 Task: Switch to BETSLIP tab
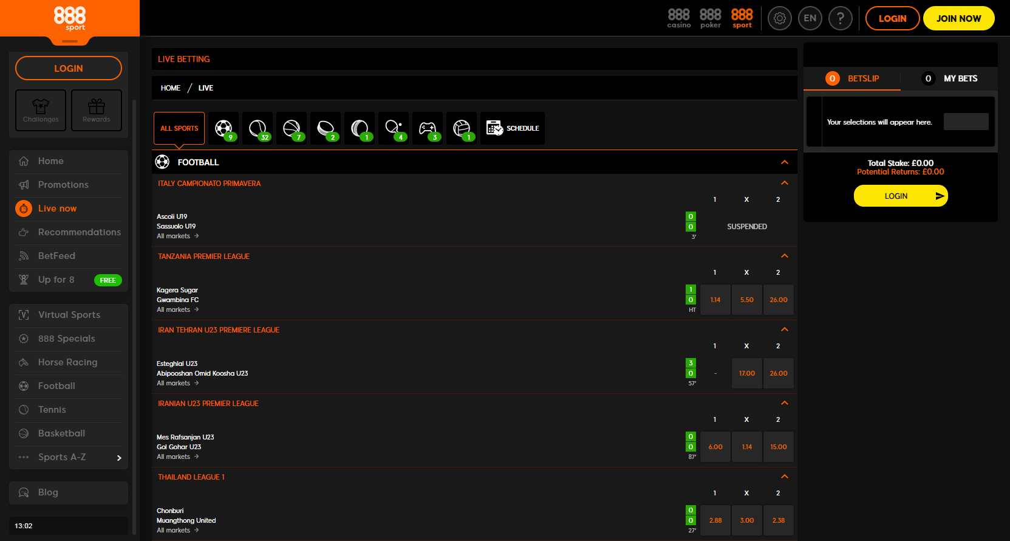point(852,78)
